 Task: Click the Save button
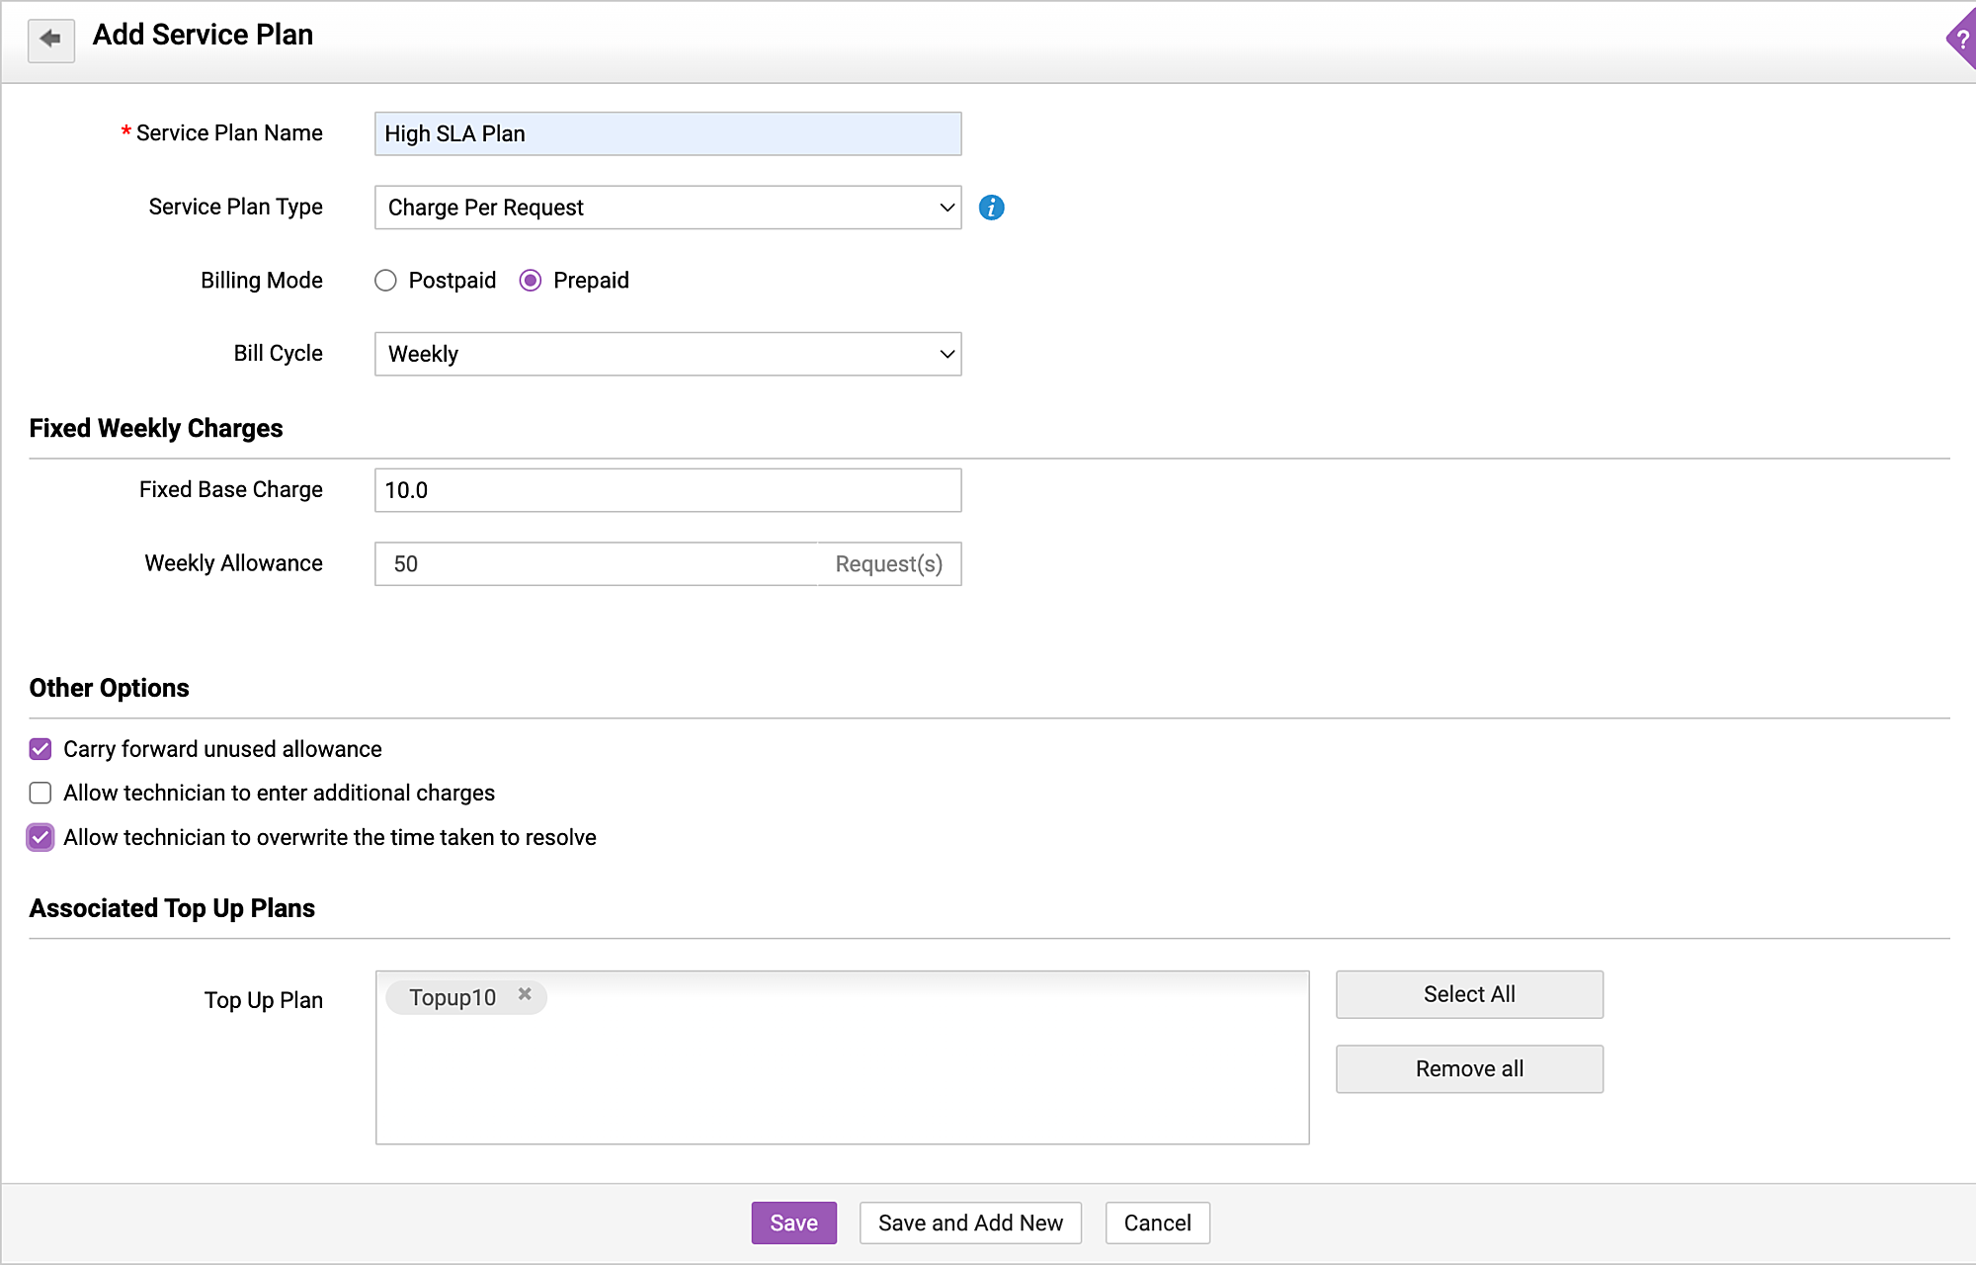[793, 1223]
